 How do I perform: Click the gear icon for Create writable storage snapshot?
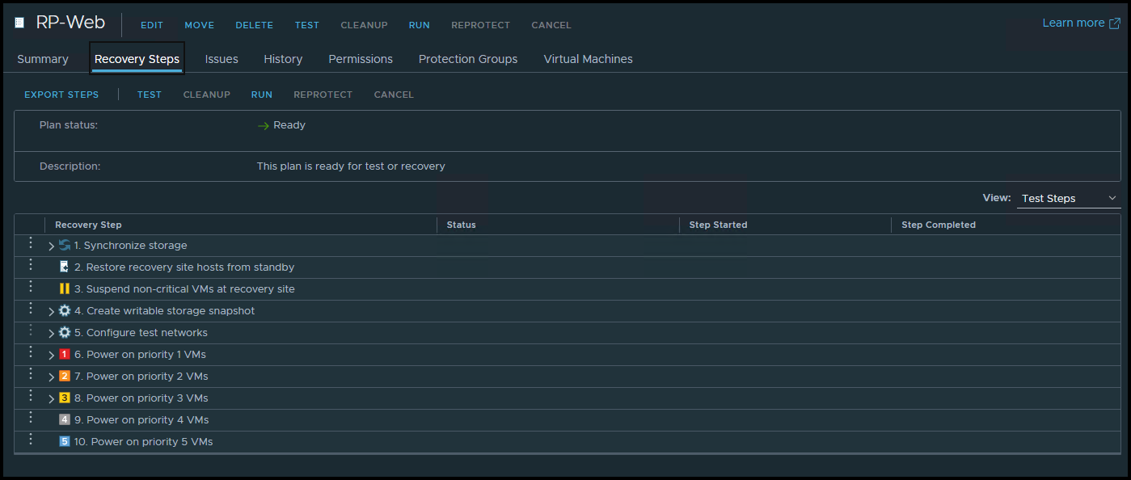coord(65,311)
